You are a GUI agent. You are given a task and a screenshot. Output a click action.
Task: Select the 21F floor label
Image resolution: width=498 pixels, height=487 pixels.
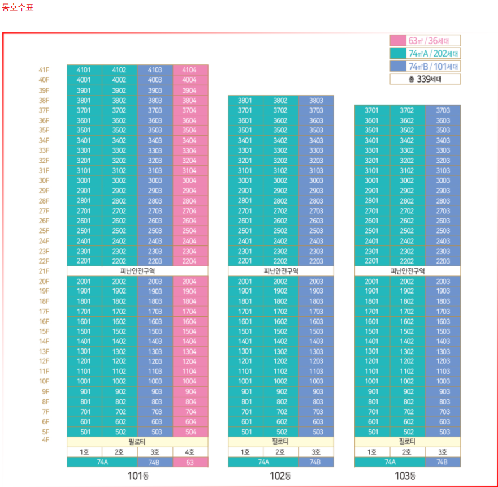point(44,271)
